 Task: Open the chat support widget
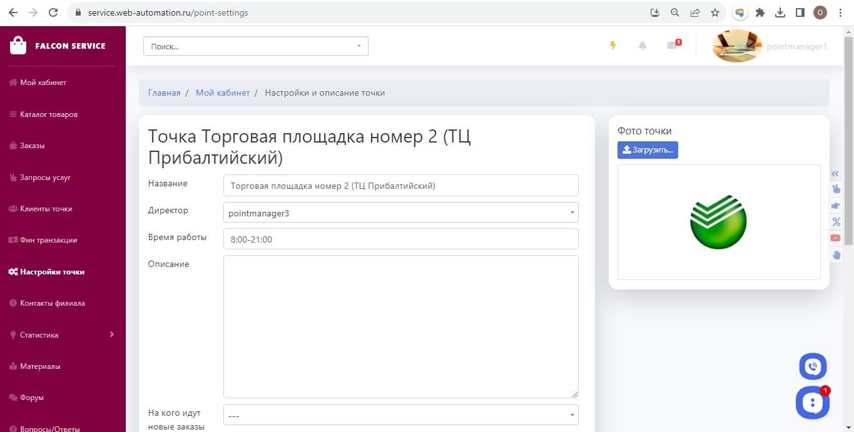click(812, 403)
